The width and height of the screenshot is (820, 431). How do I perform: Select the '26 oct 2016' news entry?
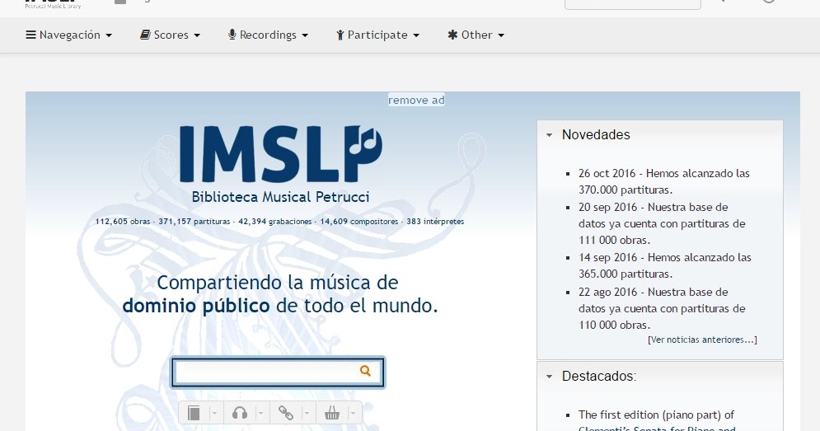point(664,181)
